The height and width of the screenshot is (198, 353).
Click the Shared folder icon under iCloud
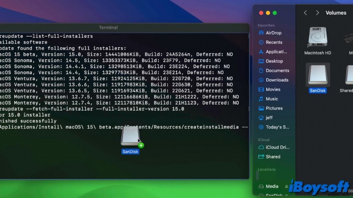coord(261,157)
